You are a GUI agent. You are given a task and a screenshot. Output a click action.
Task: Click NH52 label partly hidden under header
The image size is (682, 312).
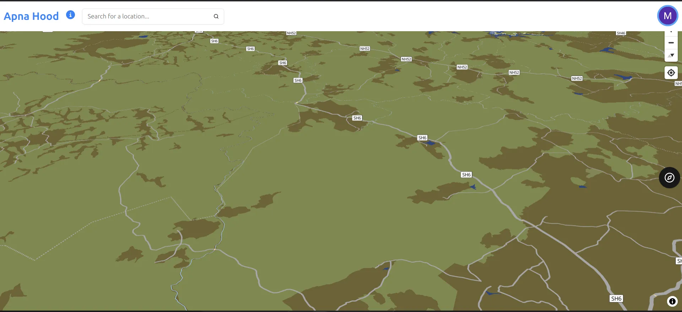[x=291, y=33]
